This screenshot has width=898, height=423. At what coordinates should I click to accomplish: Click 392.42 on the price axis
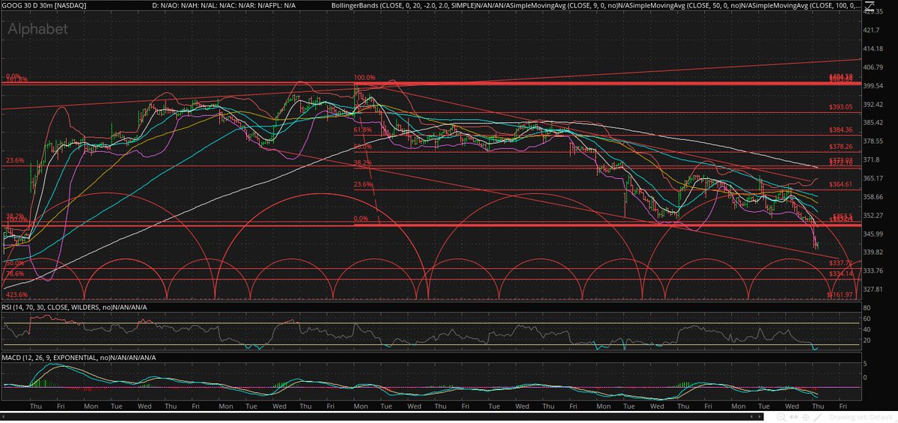(x=874, y=105)
